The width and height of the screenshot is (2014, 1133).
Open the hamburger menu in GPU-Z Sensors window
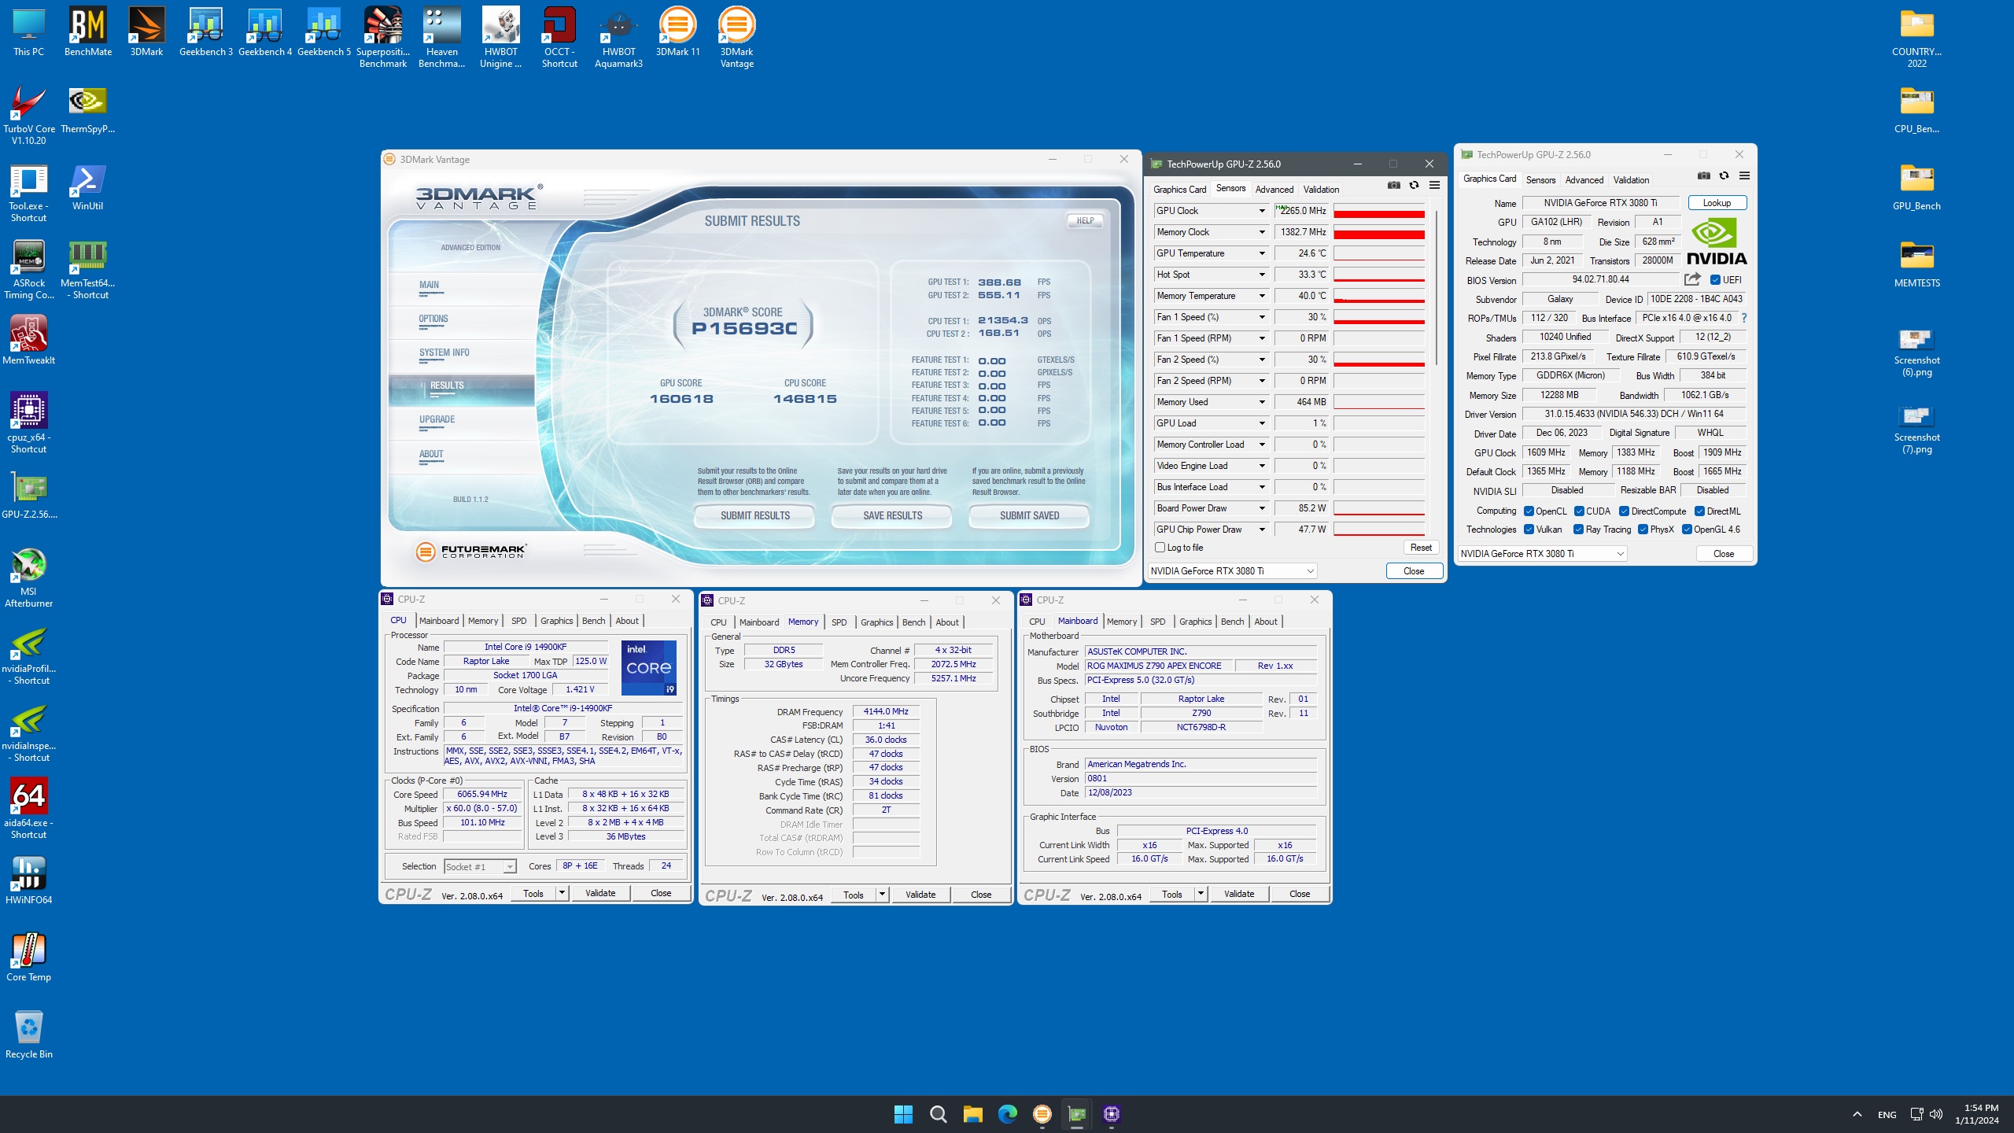(x=1434, y=186)
